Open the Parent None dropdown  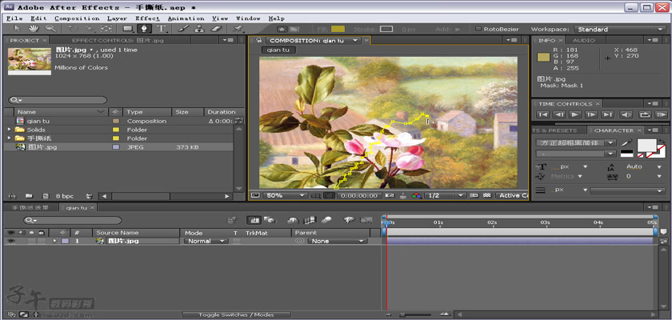pos(338,241)
